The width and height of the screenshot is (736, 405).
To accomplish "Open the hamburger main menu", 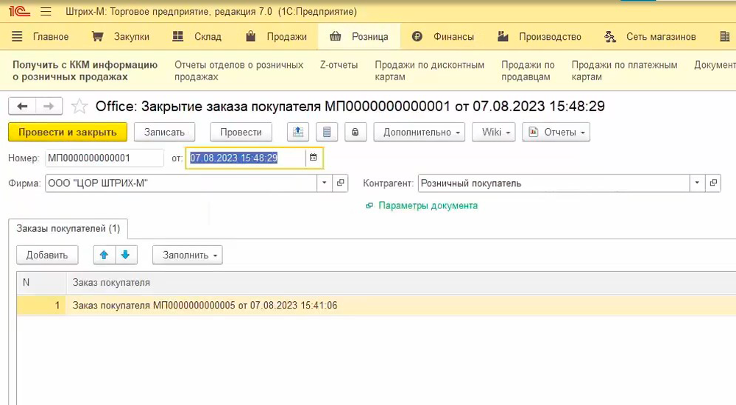I will coord(46,12).
